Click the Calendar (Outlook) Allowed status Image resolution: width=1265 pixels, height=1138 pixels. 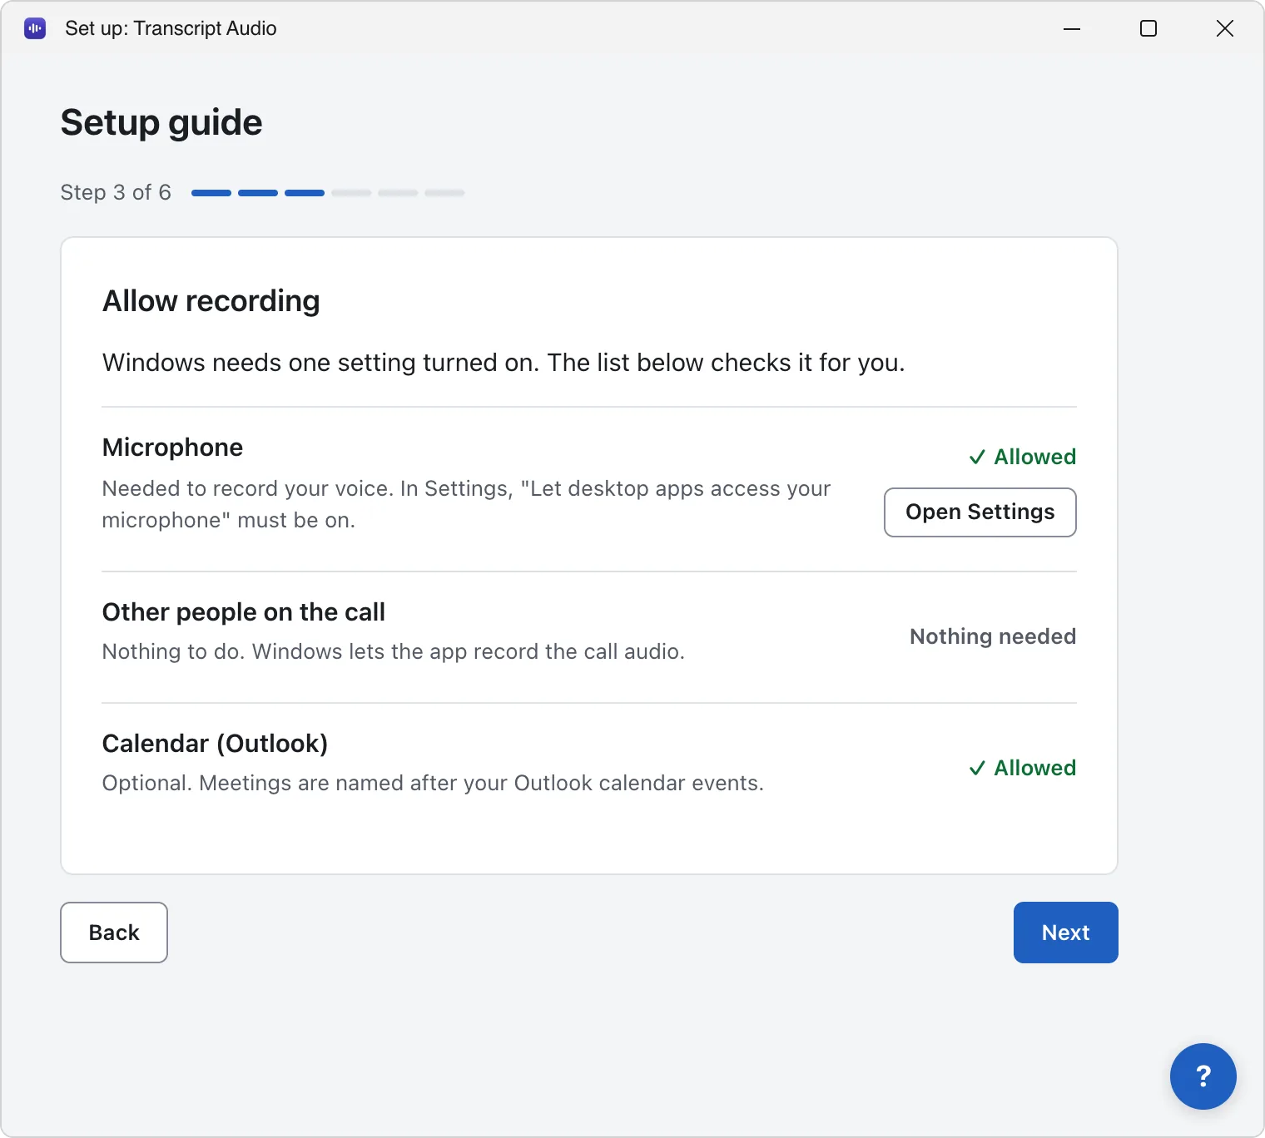click(1022, 768)
